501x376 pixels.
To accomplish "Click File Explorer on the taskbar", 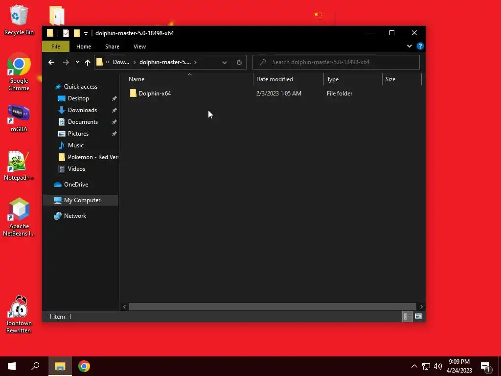I will coord(60,366).
